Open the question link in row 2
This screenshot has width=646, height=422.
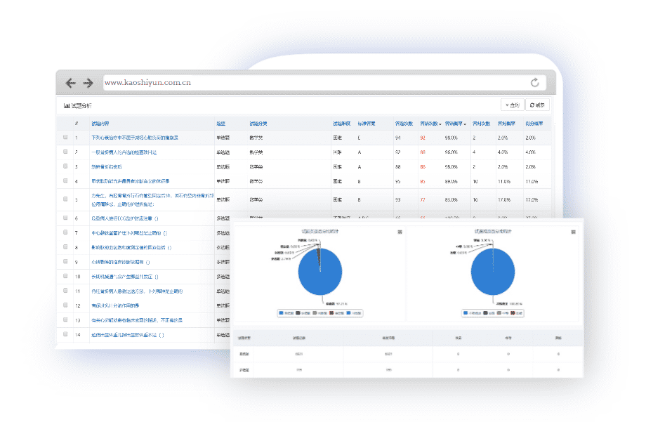(124, 152)
